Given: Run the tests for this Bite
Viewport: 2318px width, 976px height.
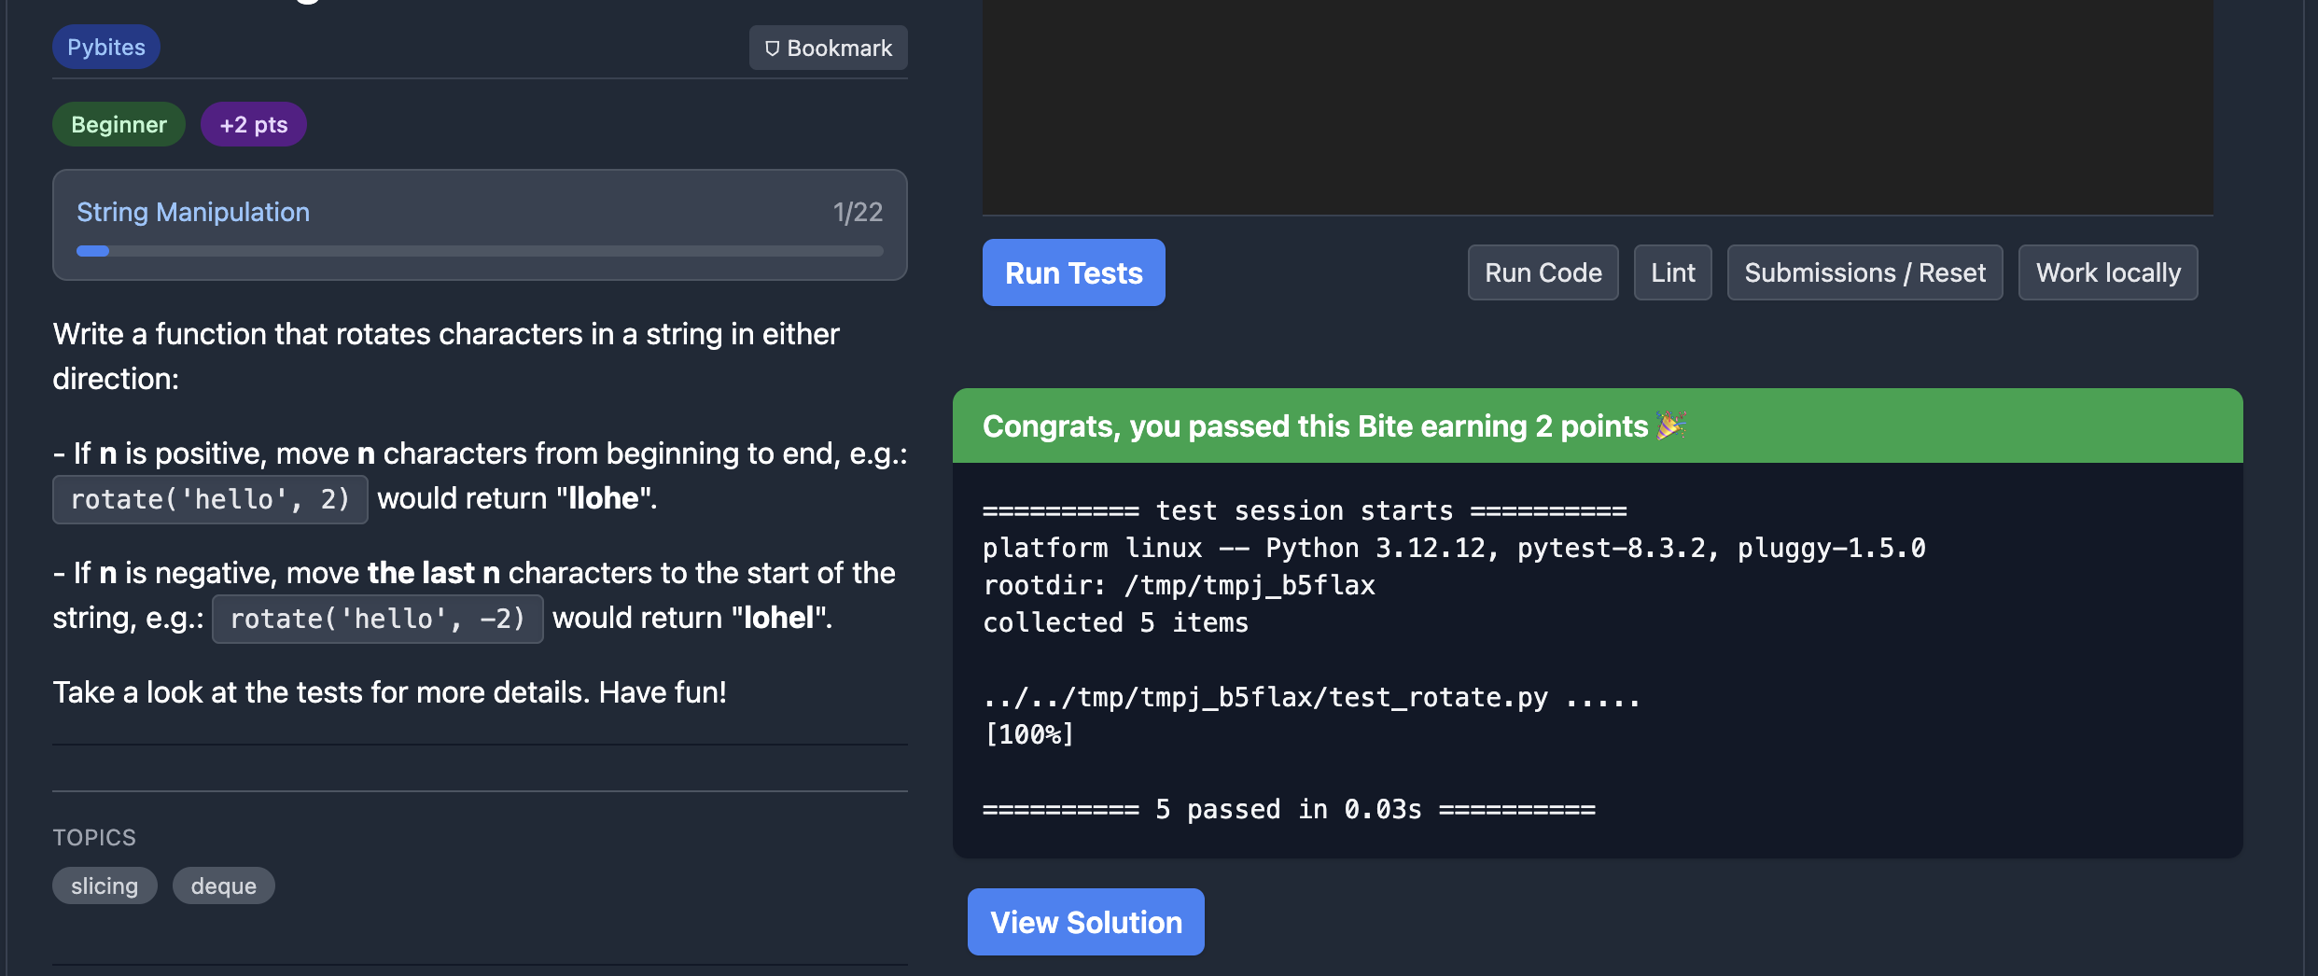Looking at the screenshot, I should pyautogui.click(x=1073, y=272).
